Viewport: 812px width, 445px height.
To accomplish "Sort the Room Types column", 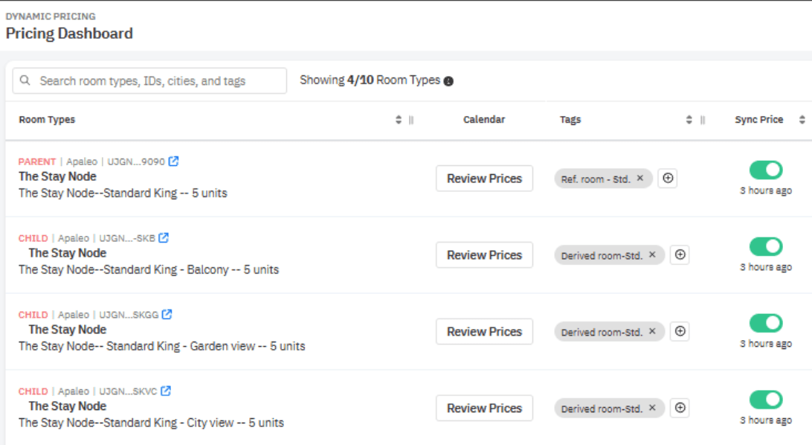I will click(398, 119).
